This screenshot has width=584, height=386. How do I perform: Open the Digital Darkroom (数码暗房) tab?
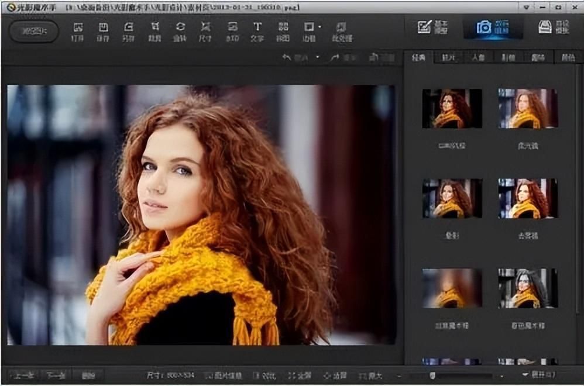click(492, 27)
